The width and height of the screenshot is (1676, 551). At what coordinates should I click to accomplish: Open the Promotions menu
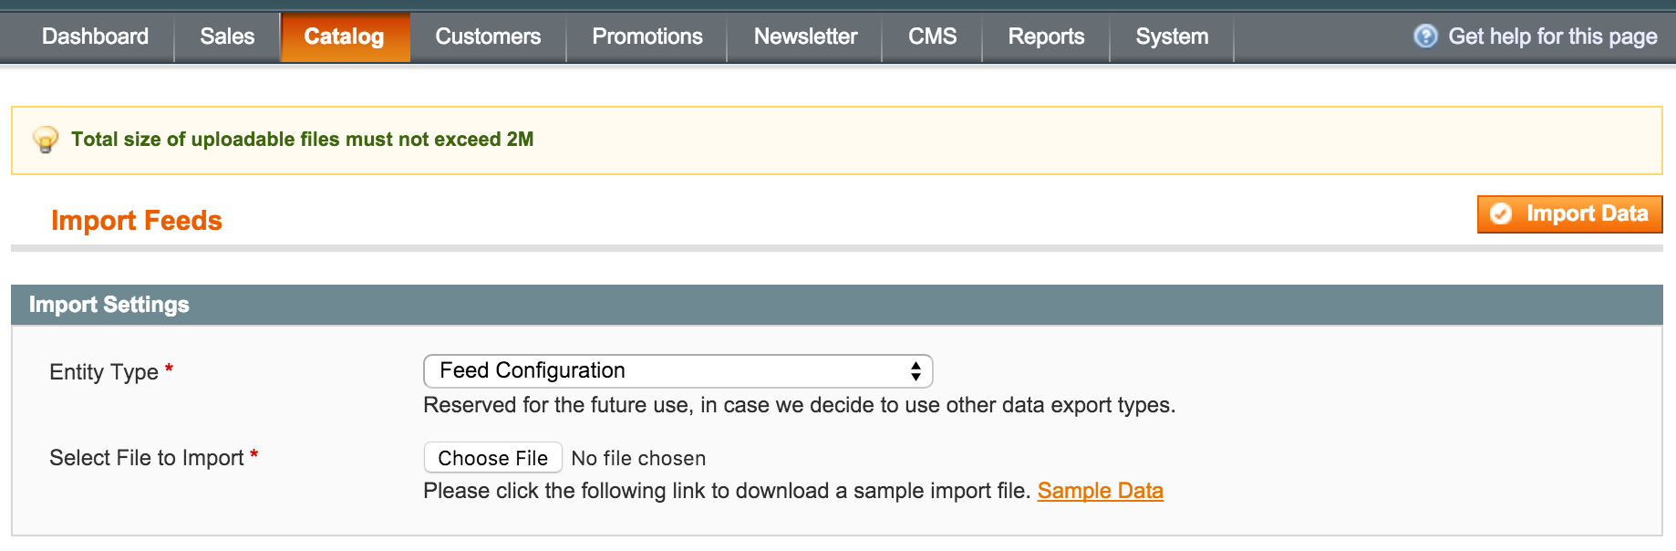pyautogui.click(x=647, y=36)
